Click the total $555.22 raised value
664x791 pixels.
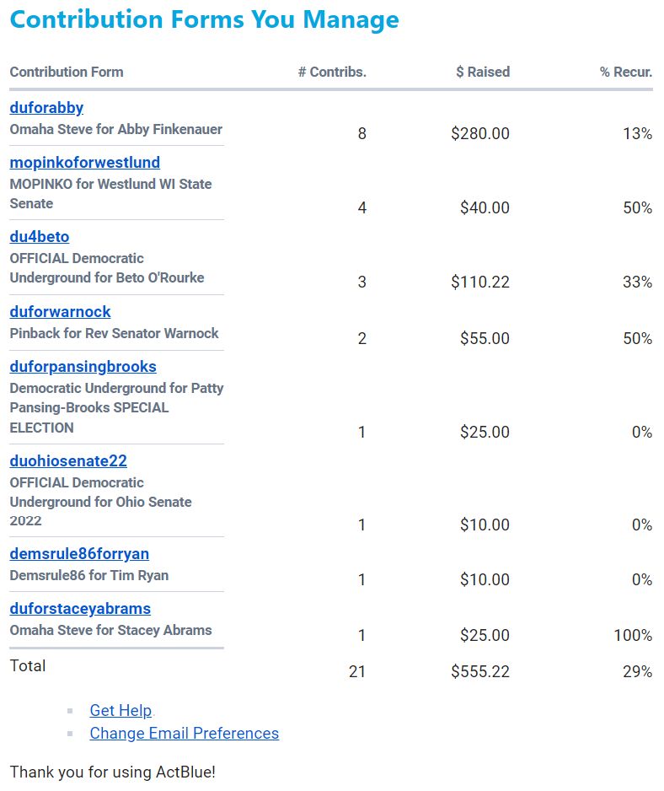pos(480,672)
